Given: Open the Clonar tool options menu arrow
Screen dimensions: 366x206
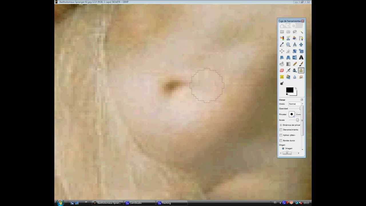Looking at the screenshot, I should pyautogui.click(x=302, y=100).
